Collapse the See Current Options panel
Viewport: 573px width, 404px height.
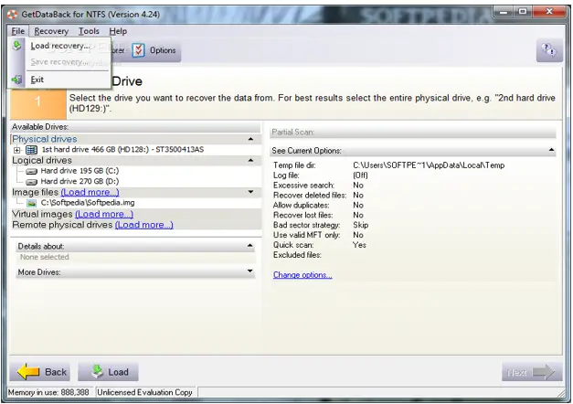tap(551, 150)
